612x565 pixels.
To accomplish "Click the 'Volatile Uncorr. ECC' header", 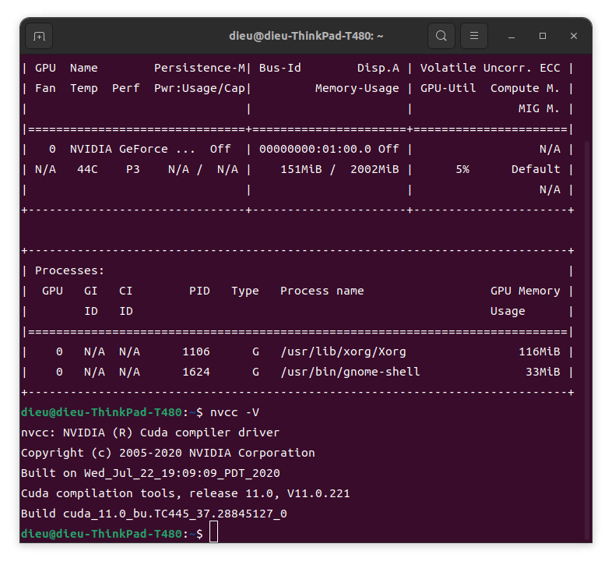I will pyautogui.click(x=491, y=68).
